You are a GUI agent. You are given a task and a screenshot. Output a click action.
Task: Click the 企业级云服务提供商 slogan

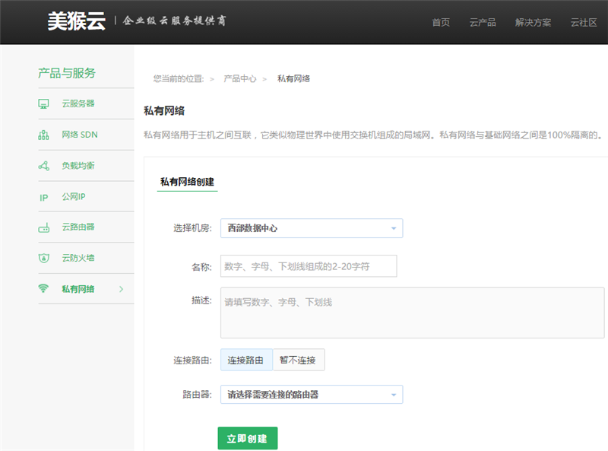[x=175, y=21]
